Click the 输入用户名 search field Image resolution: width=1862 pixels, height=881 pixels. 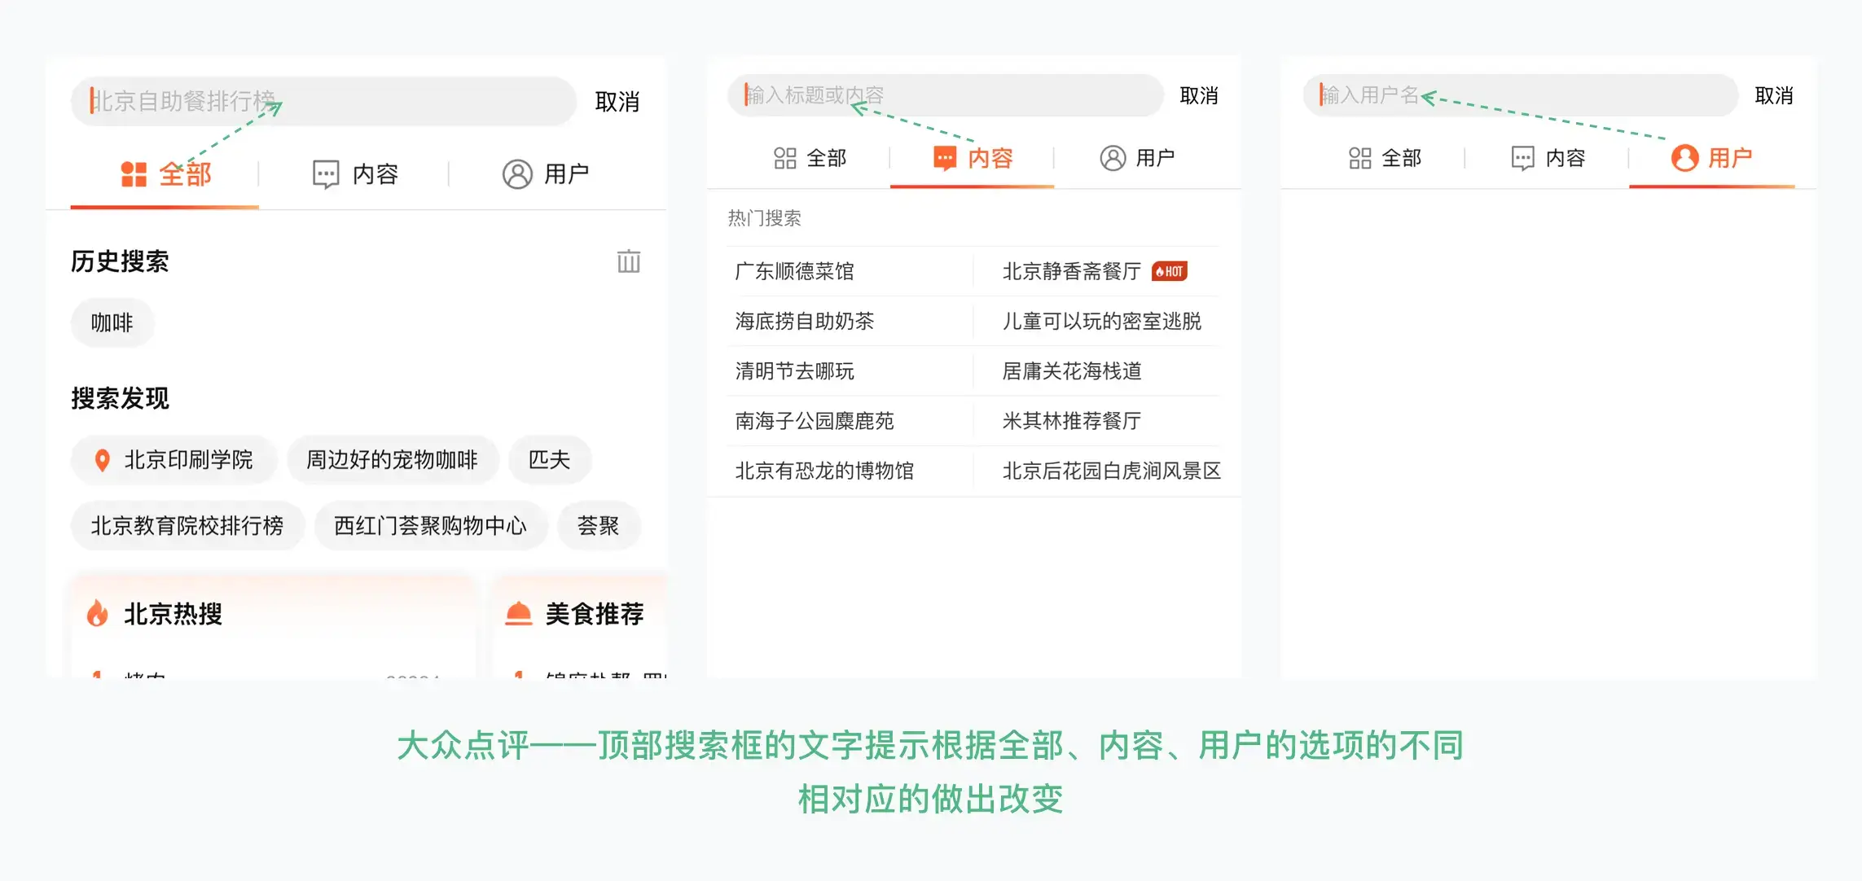(1520, 95)
